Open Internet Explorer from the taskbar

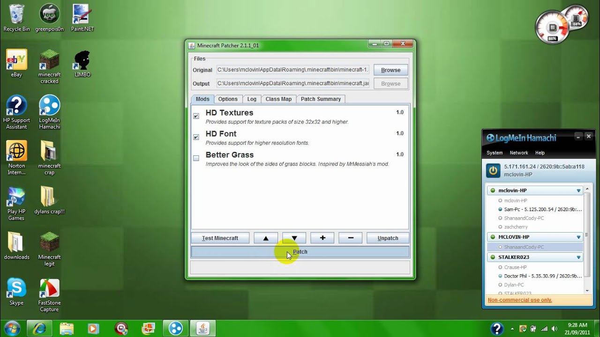pos(39,328)
